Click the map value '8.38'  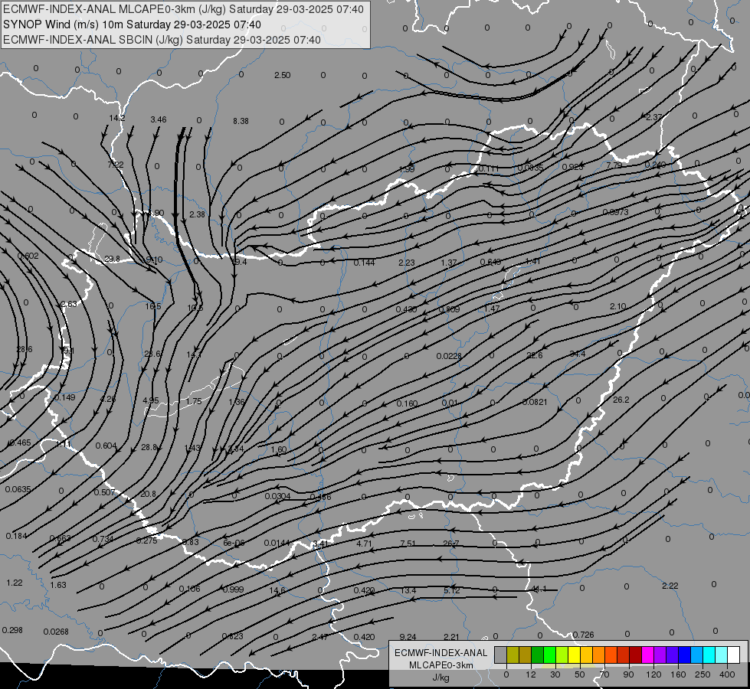coord(241,121)
